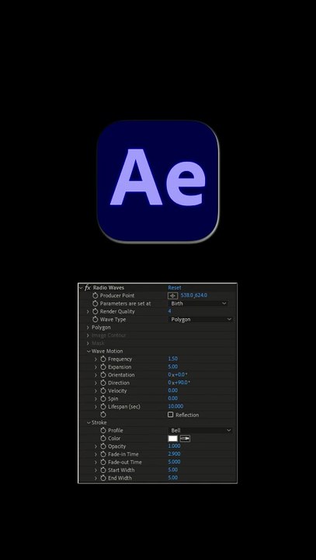Toggle the Fade-out Time stopwatch

coord(103,462)
